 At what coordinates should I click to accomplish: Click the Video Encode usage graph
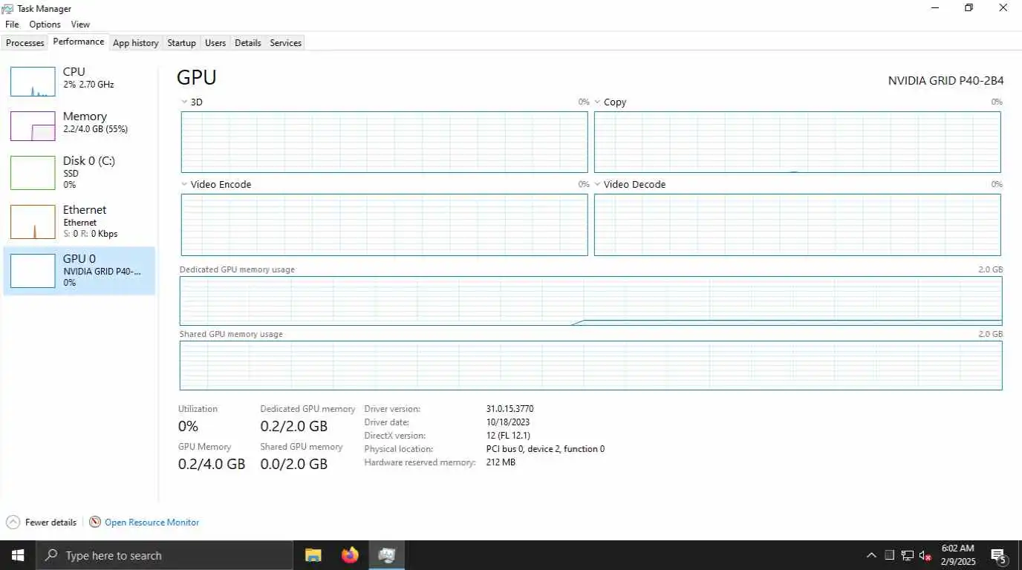point(385,225)
